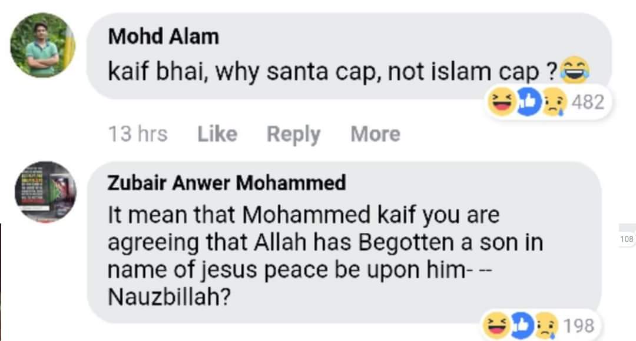This screenshot has height=341, width=636.
Task: Like Mohd Alam's comment
Action: point(217,134)
